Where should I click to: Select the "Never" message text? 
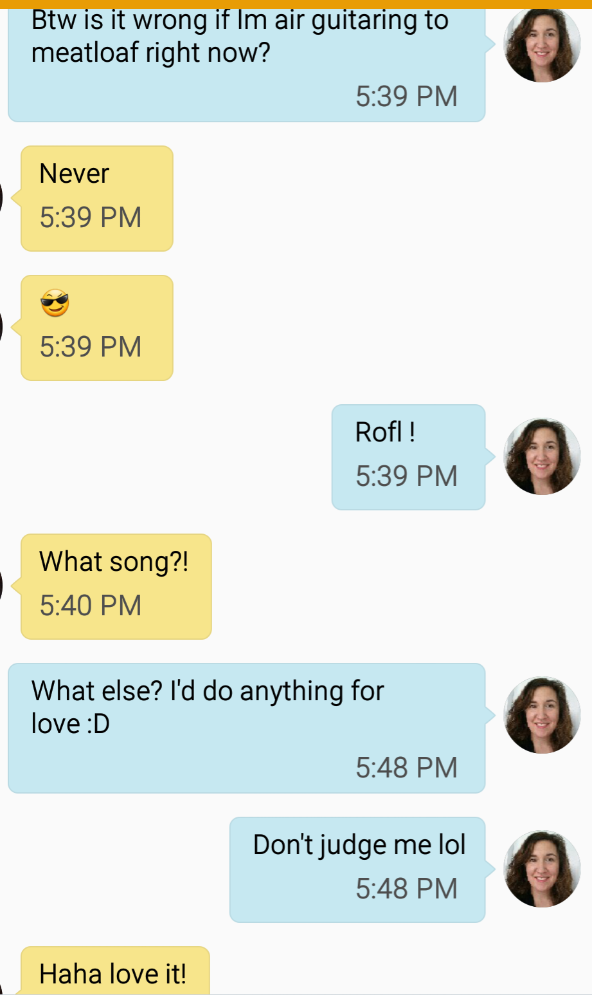pos(74,174)
